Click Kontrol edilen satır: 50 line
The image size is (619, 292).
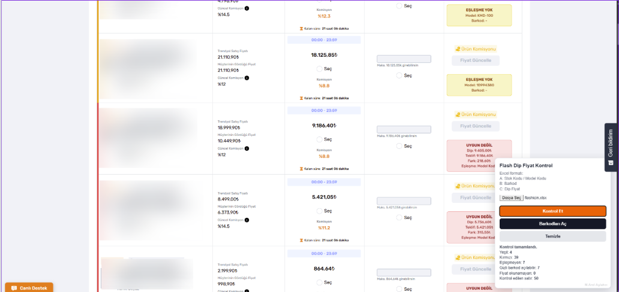pos(519,278)
